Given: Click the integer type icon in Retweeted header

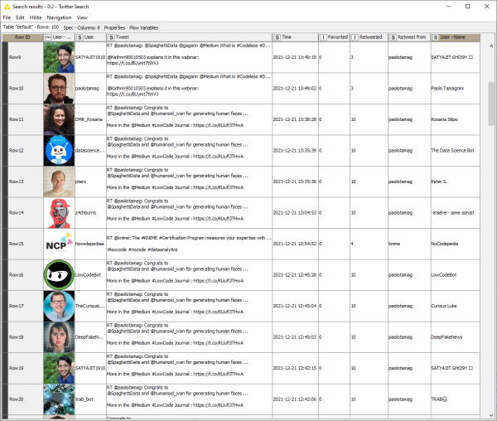Looking at the screenshot, I should [355, 37].
